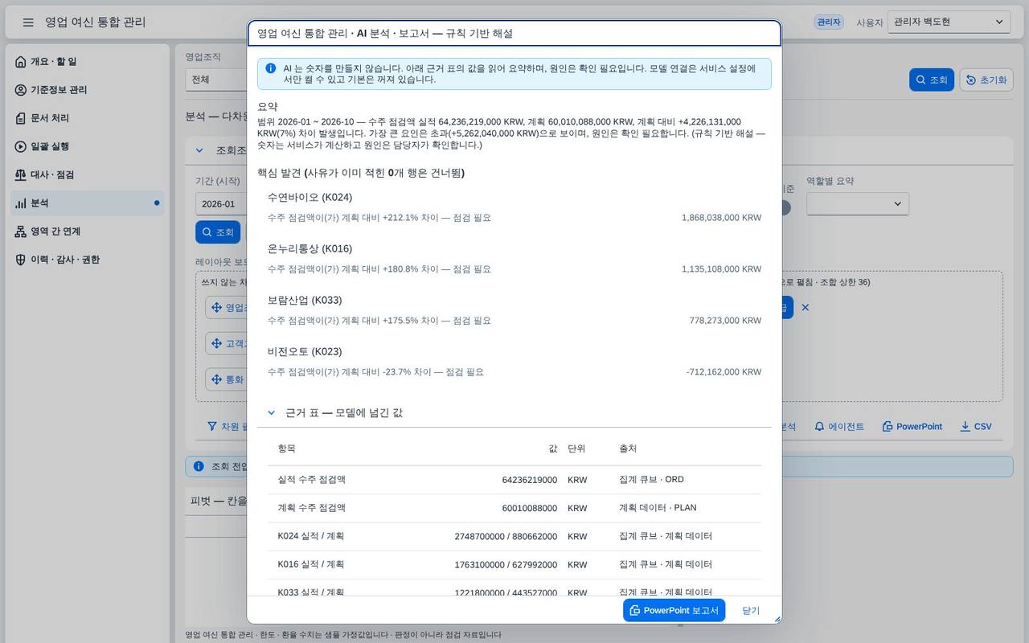Viewport: 1029px width, 643px height.
Task: Select finding 비전오토 (K023)
Action: [514, 362]
